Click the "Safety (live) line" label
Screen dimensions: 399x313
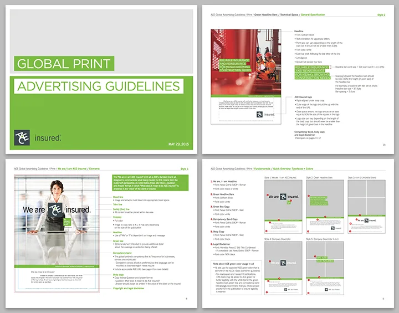click(121, 209)
